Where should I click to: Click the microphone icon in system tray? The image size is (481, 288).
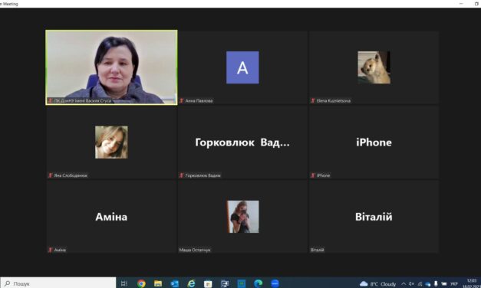coord(436,283)
